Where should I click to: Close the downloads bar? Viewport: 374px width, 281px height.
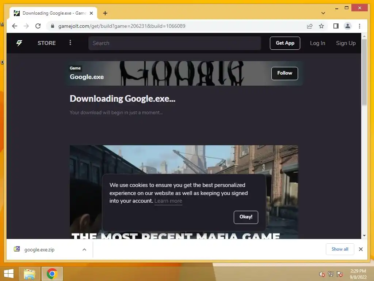360,249
